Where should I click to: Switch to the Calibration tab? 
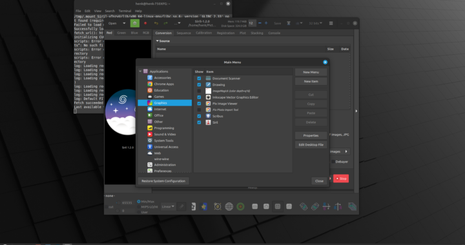click(x=203, y=33)
